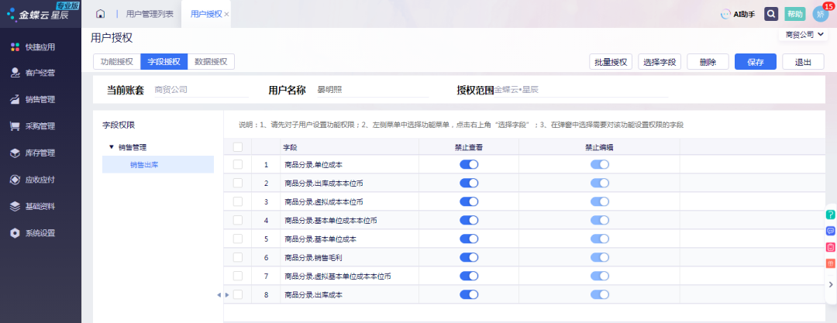837x323 pixels.
Task: Toggle 禁止查看 for 商品分录.基本单位成本
Action: pyautogui.click(x=469, y=239)
